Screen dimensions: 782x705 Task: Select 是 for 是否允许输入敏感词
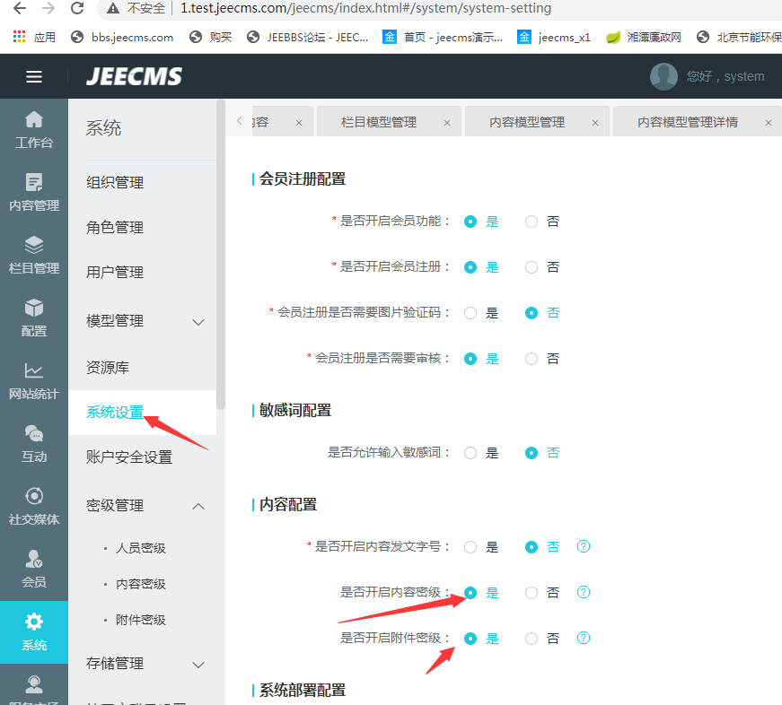tap(470, 453)
